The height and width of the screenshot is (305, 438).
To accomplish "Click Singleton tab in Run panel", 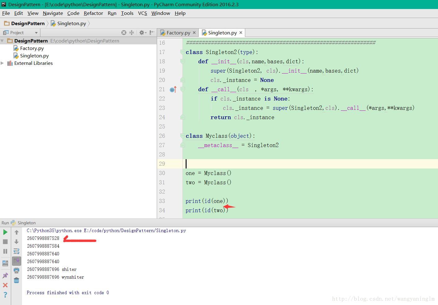I will [23, 223].
